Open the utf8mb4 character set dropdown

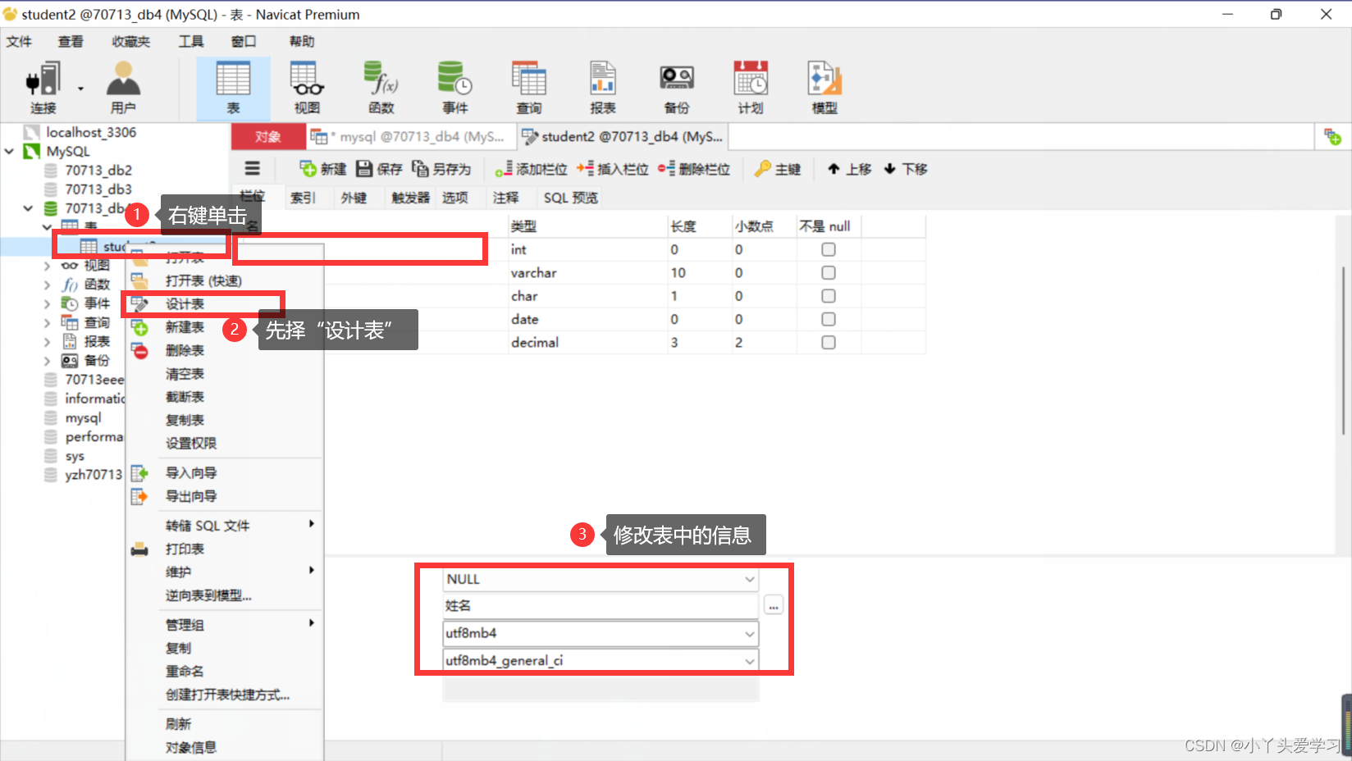coord(749,633)
